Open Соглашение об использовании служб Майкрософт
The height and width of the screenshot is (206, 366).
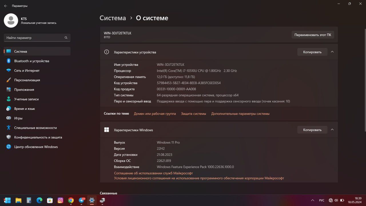point(153,173)
